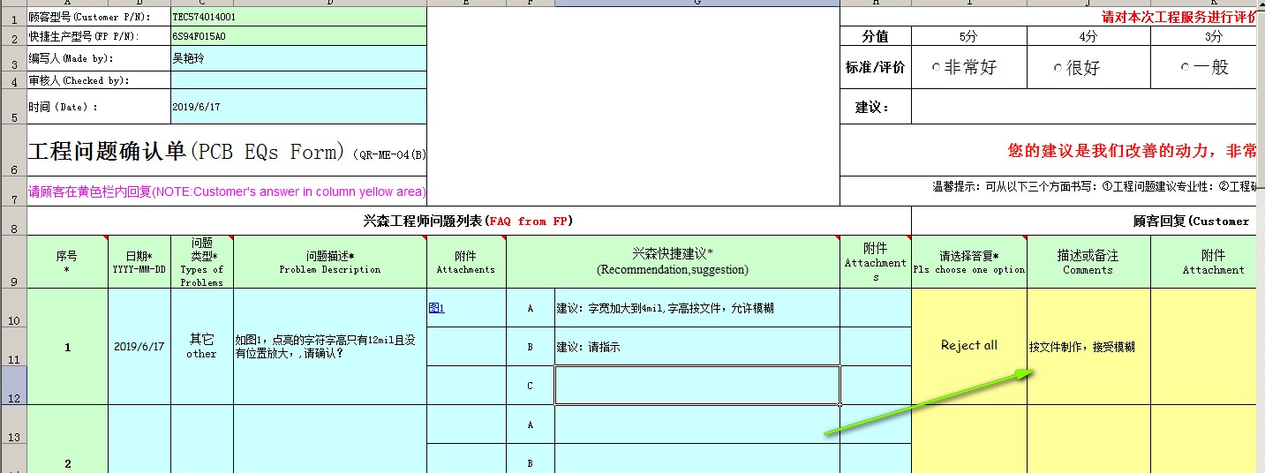Click the pink note about yellow answer area
Viewport: 1265px width, 473px height.
tap(227, 191)
